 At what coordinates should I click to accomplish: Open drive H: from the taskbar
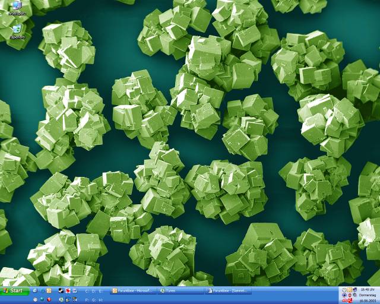tap(101, 300)
